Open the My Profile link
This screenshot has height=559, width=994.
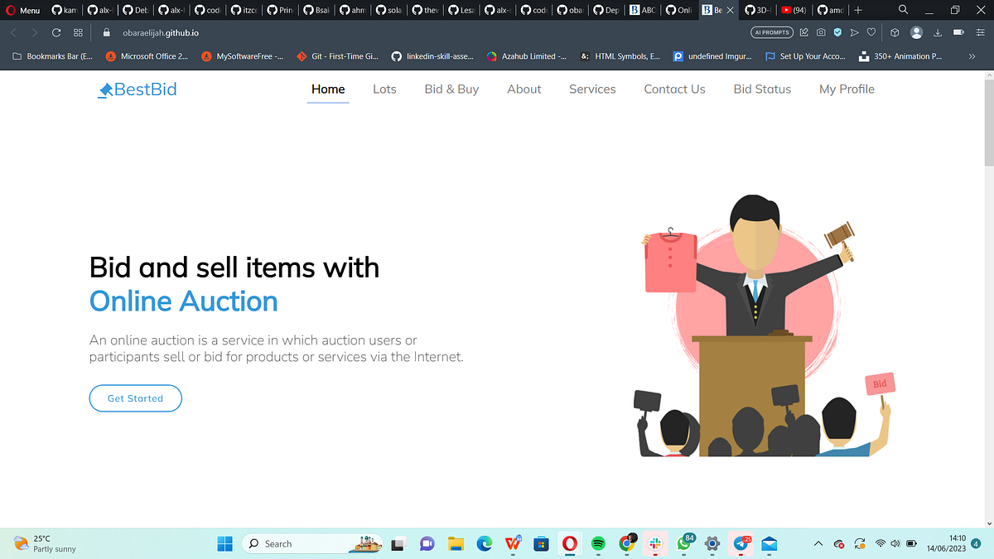point(847,89)
